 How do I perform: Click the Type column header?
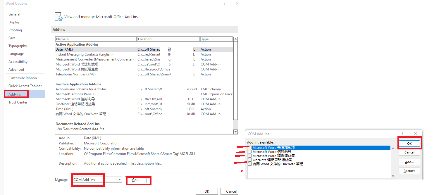[x=216, y=39]
